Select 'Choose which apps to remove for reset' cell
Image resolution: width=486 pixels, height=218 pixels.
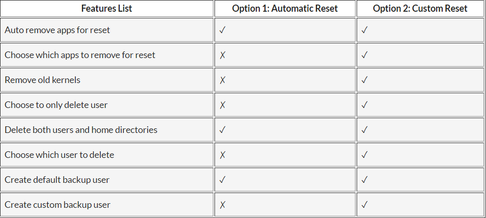(x=80, y=55)
